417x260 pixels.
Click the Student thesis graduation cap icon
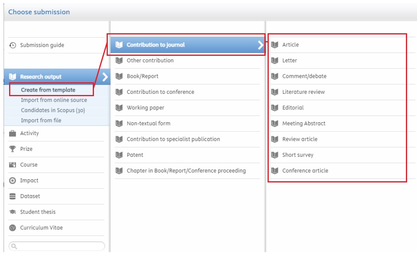click(x=13, y=212)
